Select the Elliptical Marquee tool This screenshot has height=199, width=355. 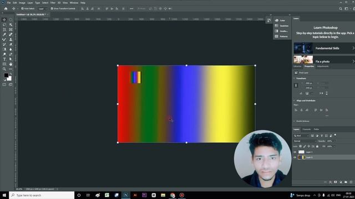coord(11,20)
